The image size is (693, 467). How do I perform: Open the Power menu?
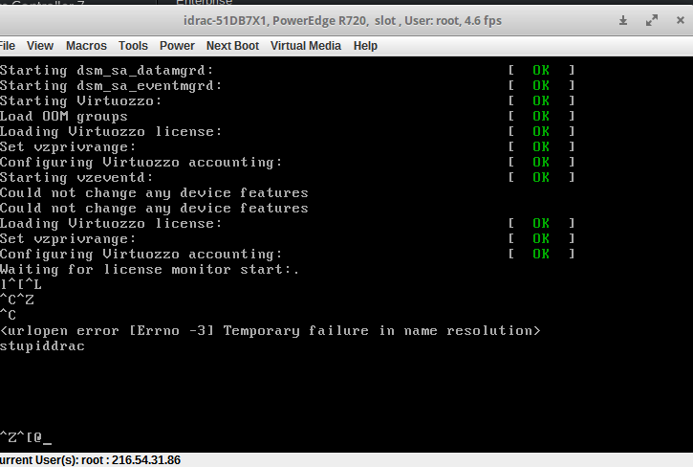177,46
